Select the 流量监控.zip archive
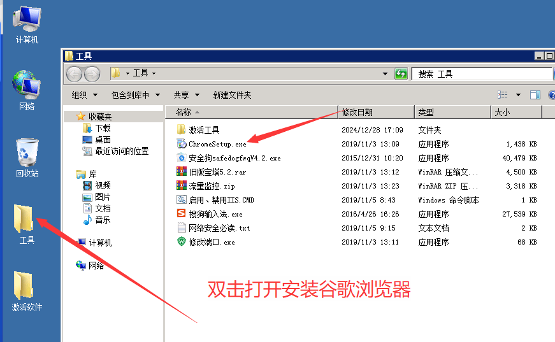 212,186
